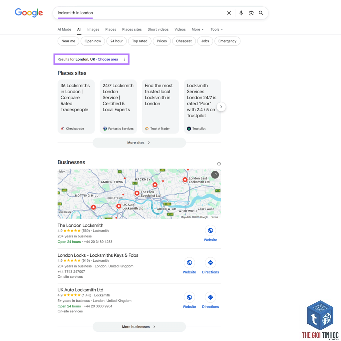Switch to the Videos tab

pyautogui.click(x=180, y=29)
